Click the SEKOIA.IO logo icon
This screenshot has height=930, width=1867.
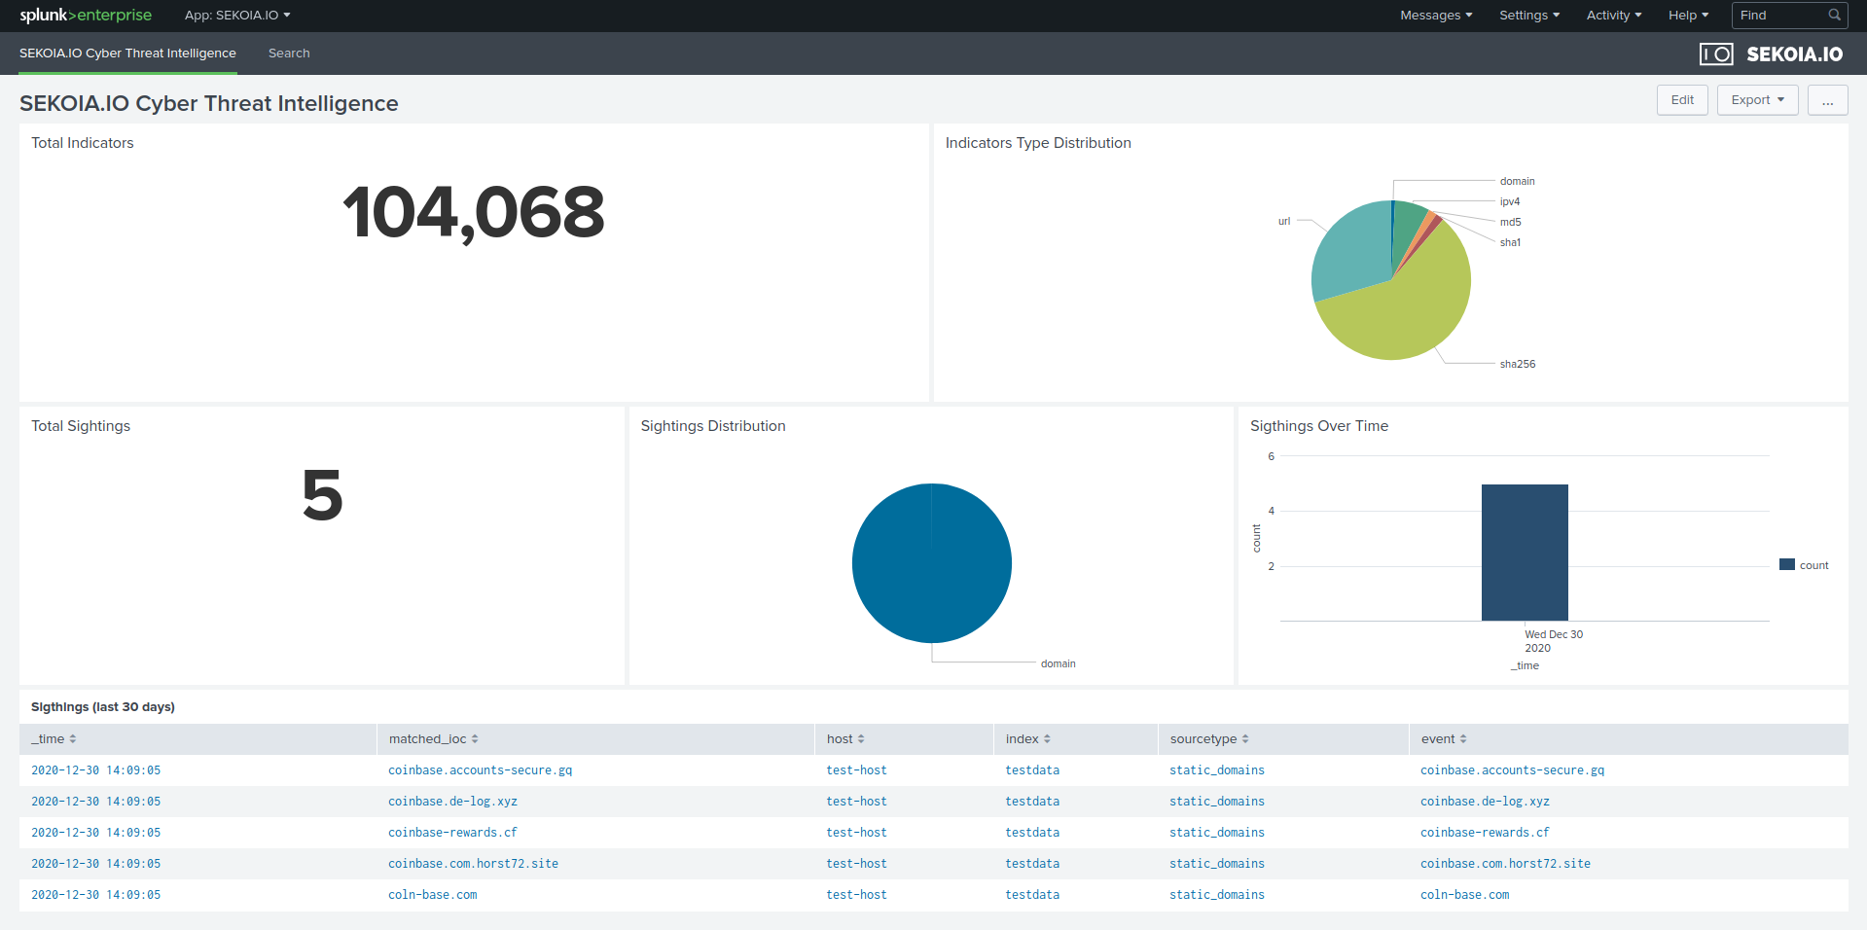(1716, 54)
